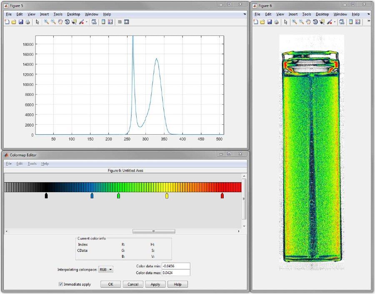This screenshot has height=294, width=375.
Task: Click Print icon in Figure 6 toolbar
Action: click(x=277, y=22)
